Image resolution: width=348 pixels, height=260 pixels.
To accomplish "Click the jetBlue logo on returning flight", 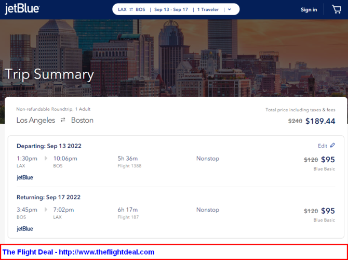I will [25, 229].
